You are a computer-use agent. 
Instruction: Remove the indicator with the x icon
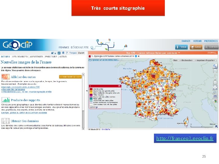[139, 56]
